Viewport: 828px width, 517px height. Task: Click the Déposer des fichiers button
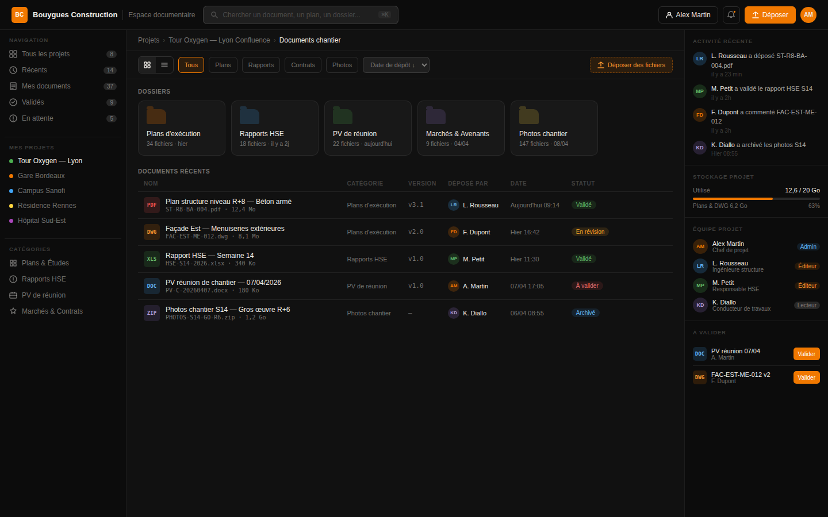click(x=631, y=65)
